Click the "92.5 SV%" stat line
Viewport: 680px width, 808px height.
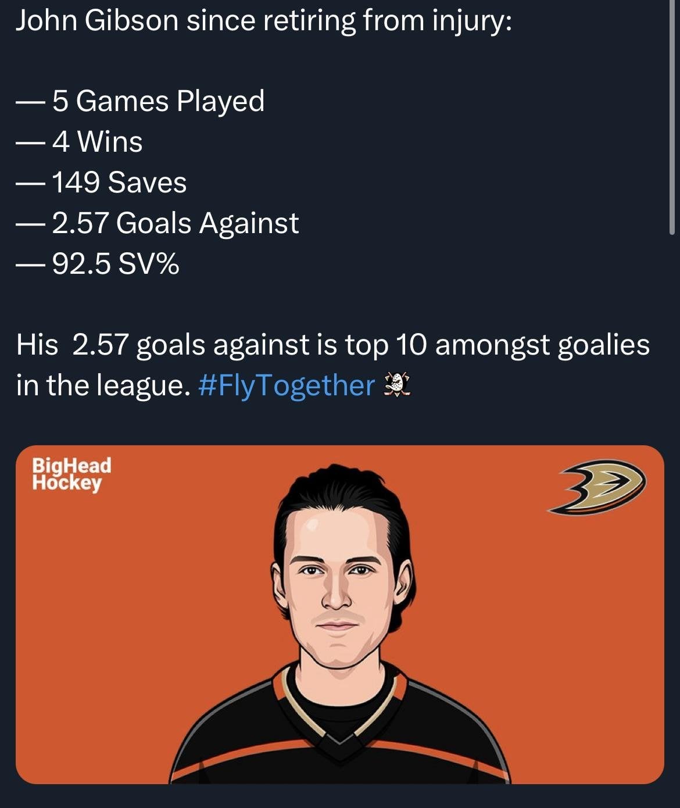coord(115,264)
